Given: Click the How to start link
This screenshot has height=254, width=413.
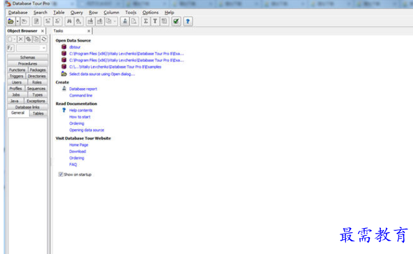Looking at the screenshot, I should 80,117.
